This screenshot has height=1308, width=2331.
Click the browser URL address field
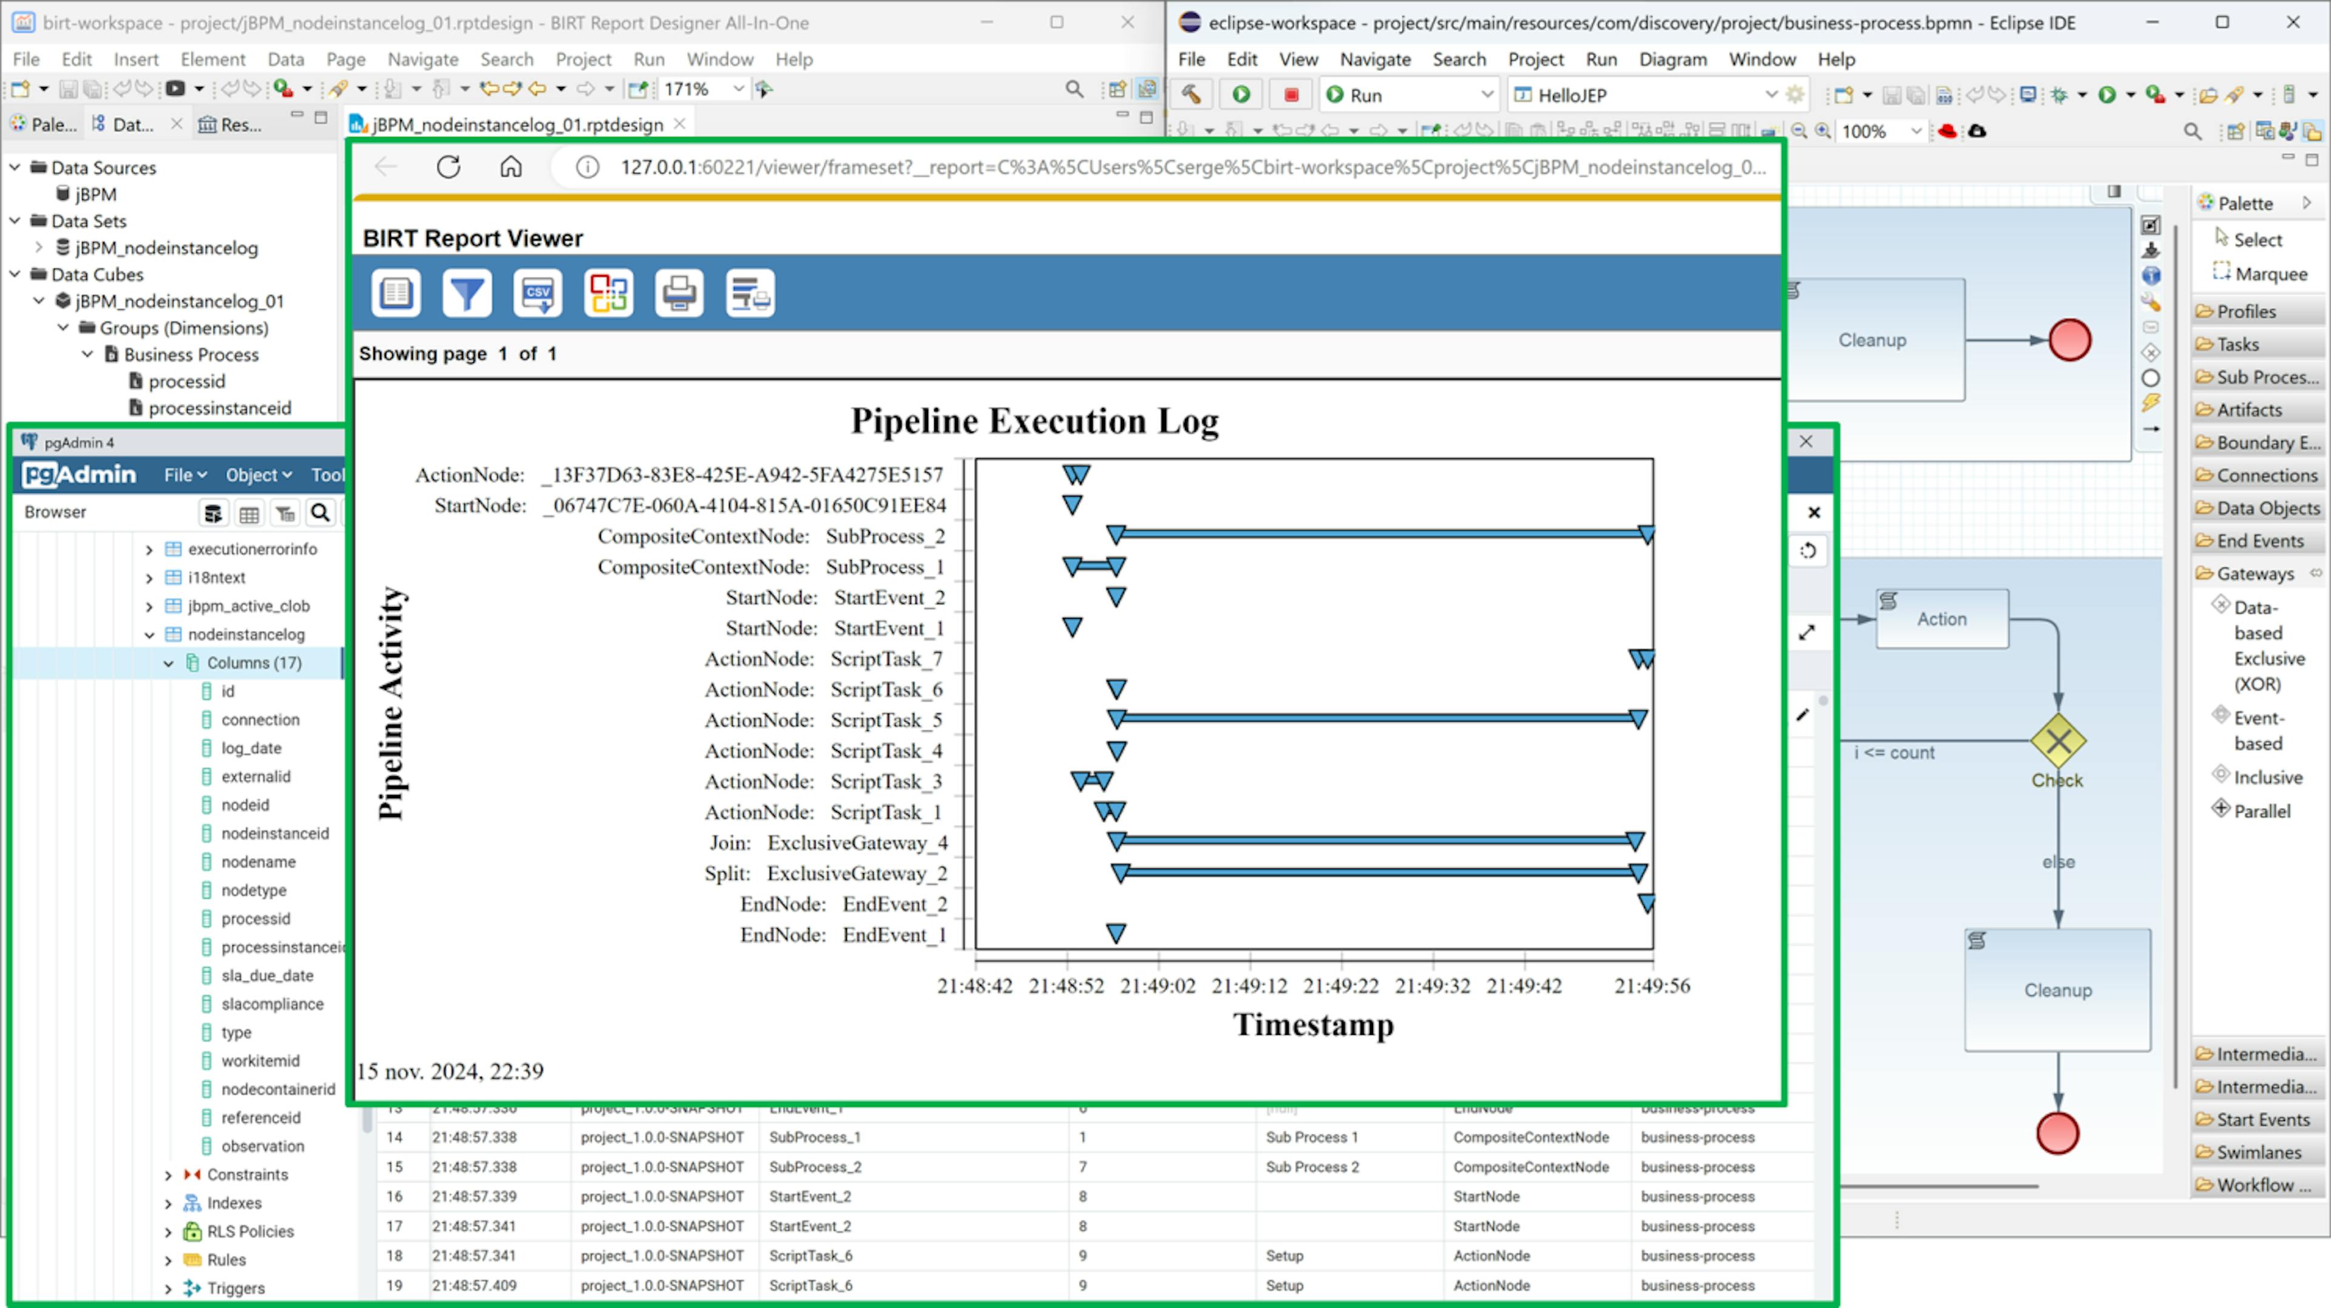pyautogui.click(x=1176, y=168)
